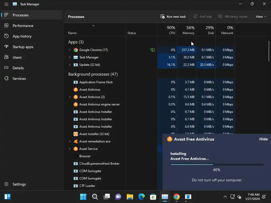Screen dimensions: 271x203
Task: Open the Widgets icon on taskbar
Action: point(7,197)
